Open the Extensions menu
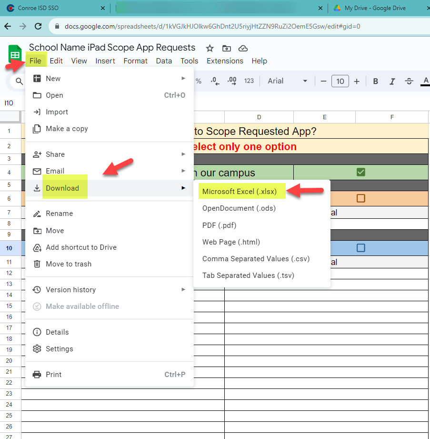 pos(224,61)
